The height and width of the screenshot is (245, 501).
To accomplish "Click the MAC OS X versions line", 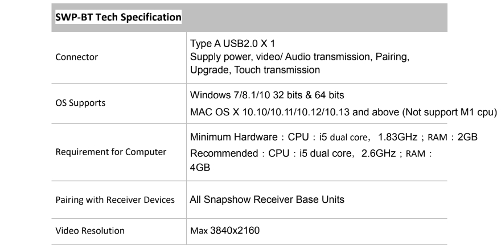I will (343, 113).
